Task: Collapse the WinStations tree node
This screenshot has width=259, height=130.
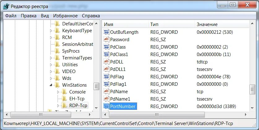Action: [x=51, y=85]
